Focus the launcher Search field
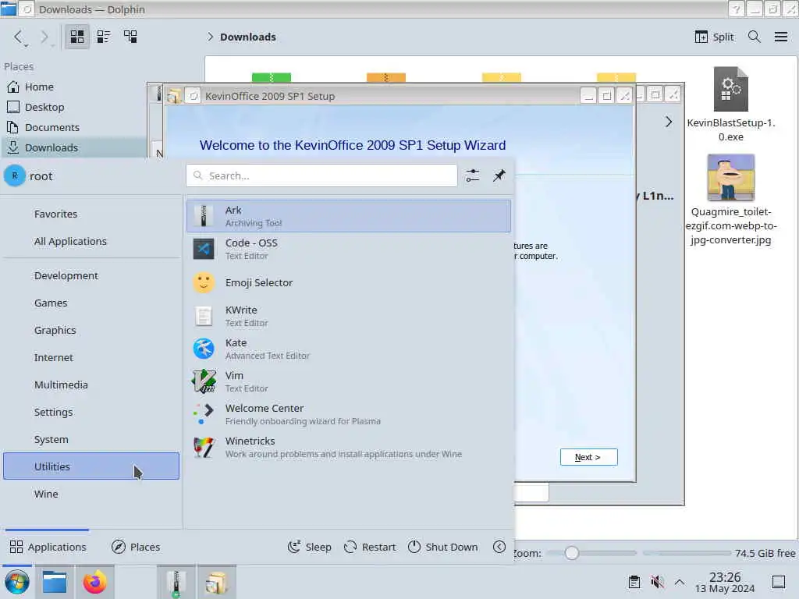 [321, 175]
